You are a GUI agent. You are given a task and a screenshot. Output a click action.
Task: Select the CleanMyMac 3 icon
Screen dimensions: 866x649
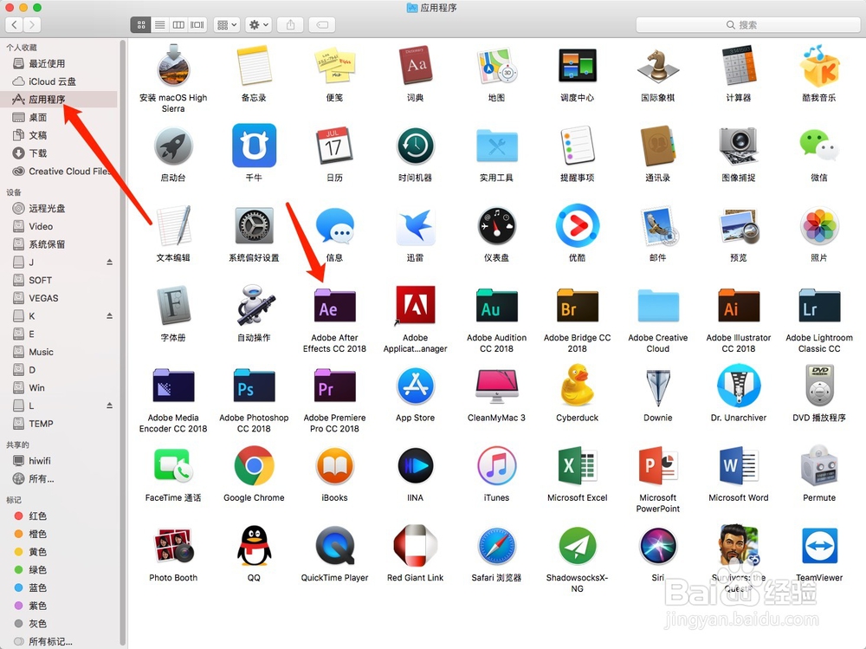coord(496,386)
